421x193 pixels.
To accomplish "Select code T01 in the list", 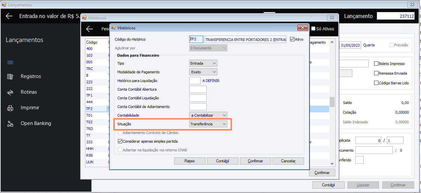I will 89,115.
